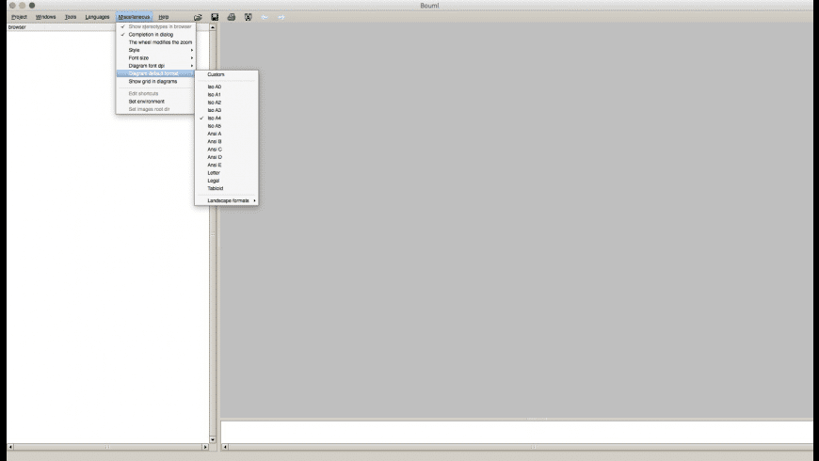Choose Set environment menu entry
819x461 pixels.
pos(155,102)
